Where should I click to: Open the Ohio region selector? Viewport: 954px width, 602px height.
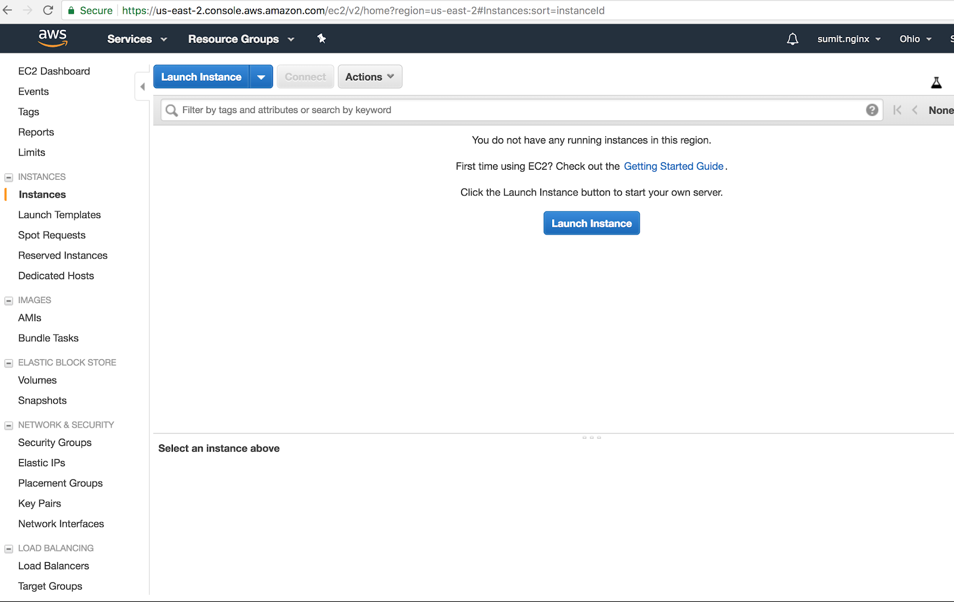click(x=915, y=39)
